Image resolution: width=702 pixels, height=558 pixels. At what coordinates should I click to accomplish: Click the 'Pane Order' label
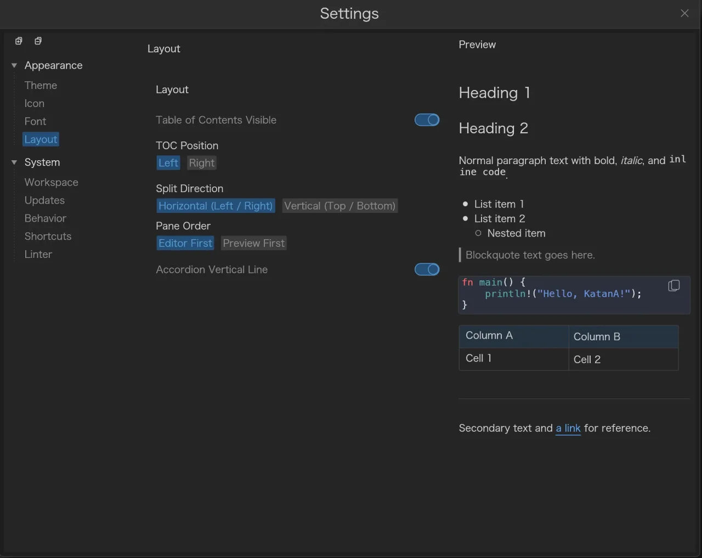point(183,226)
